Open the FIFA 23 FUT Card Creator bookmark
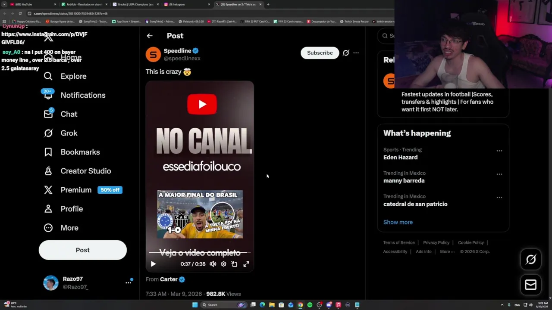552x310 pixels. pos(255,22)
